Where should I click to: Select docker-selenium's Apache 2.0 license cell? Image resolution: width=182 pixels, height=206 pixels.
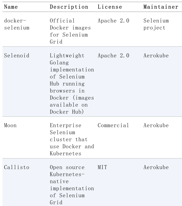pos(114,21)
